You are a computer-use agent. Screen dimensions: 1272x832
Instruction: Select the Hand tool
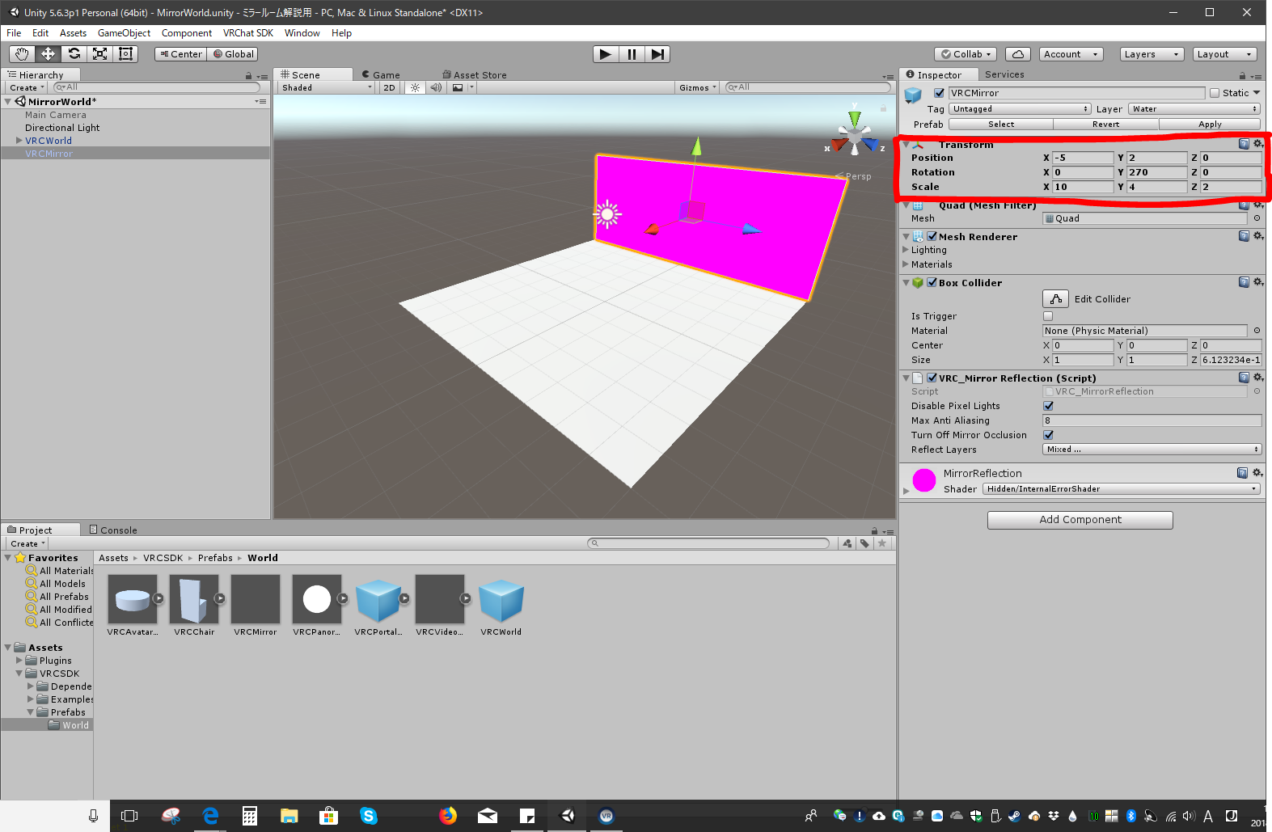point(22,54)
